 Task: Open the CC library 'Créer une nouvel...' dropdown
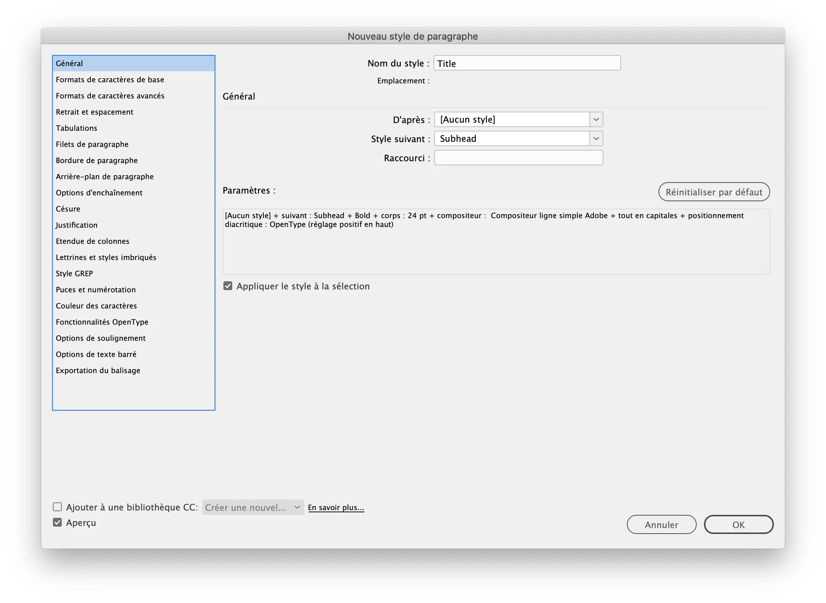click(x=253, y=507)
